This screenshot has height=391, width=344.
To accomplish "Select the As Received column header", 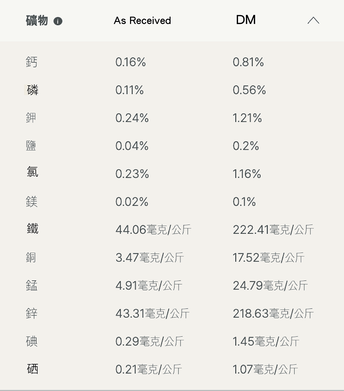I will [x=142, y=21].
